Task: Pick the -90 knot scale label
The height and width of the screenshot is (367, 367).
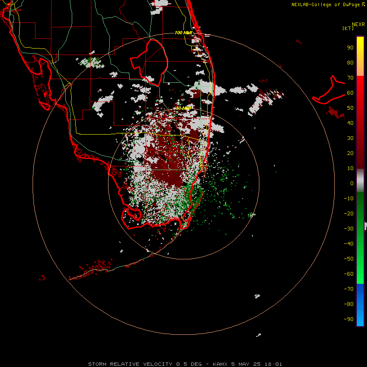Action: click(x=349, y=319)
